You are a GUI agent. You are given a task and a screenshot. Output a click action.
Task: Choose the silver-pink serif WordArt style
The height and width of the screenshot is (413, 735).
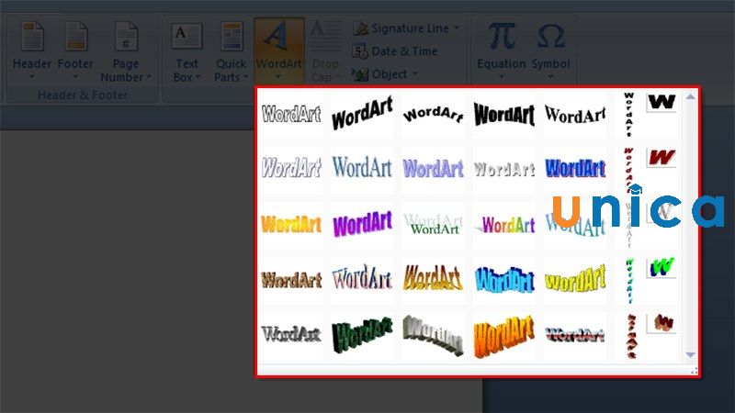[x=362, y=280]
